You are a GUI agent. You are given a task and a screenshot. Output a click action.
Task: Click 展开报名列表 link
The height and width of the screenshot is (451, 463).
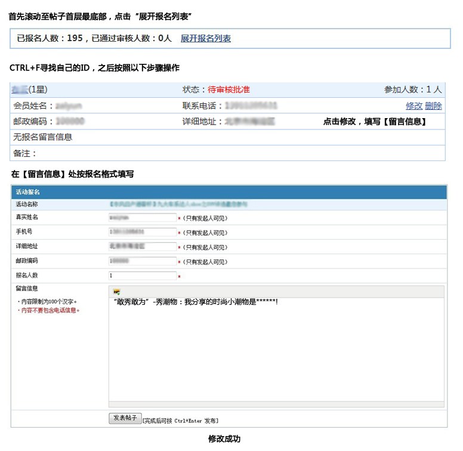tap(205, 38)
